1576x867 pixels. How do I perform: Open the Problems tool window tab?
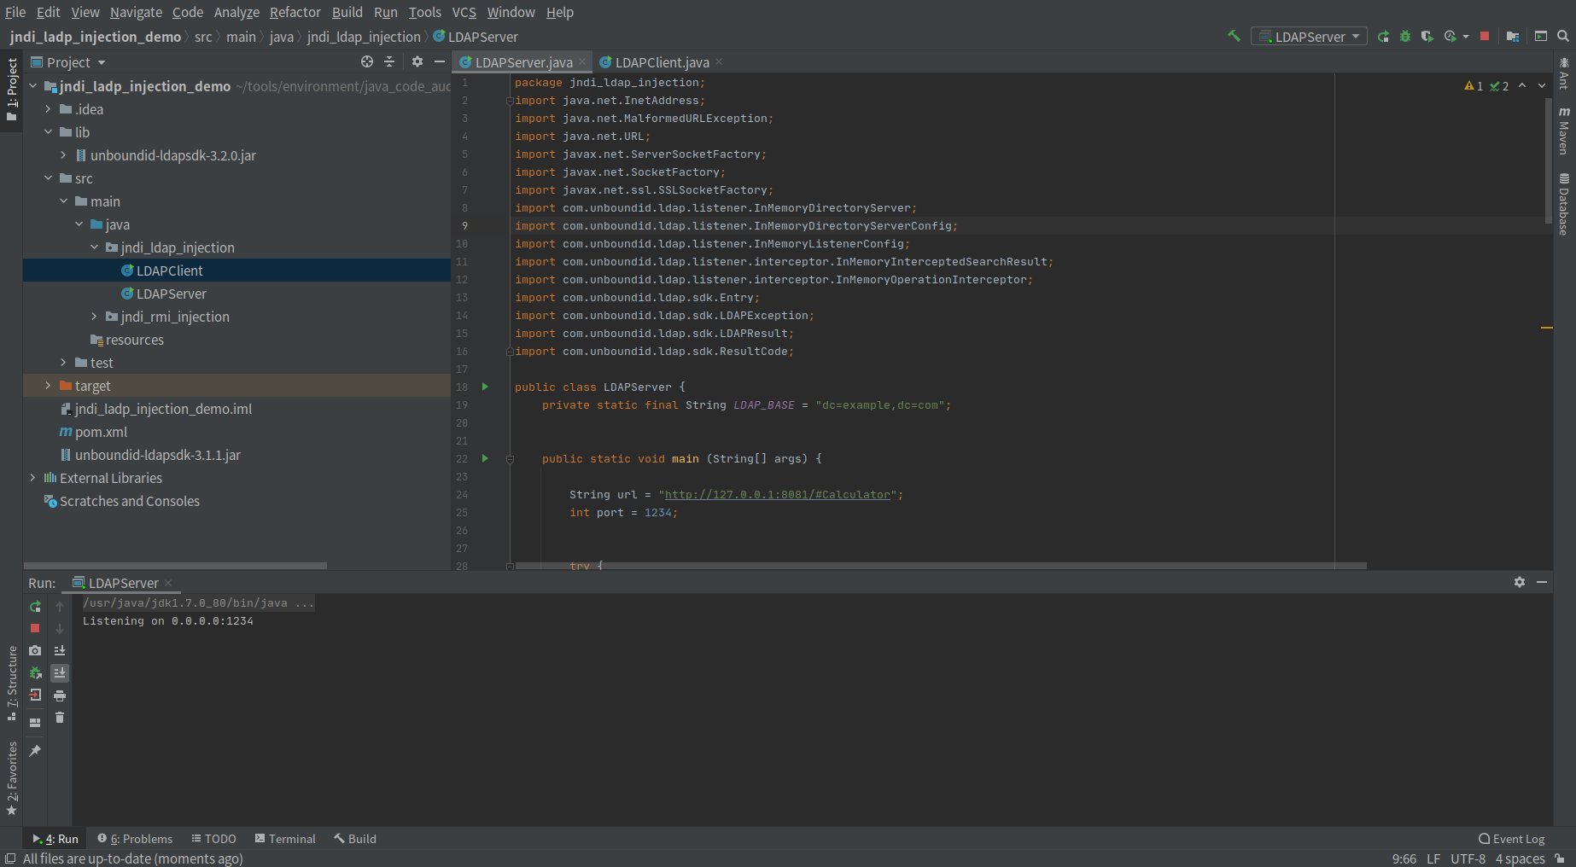point(135,839)
